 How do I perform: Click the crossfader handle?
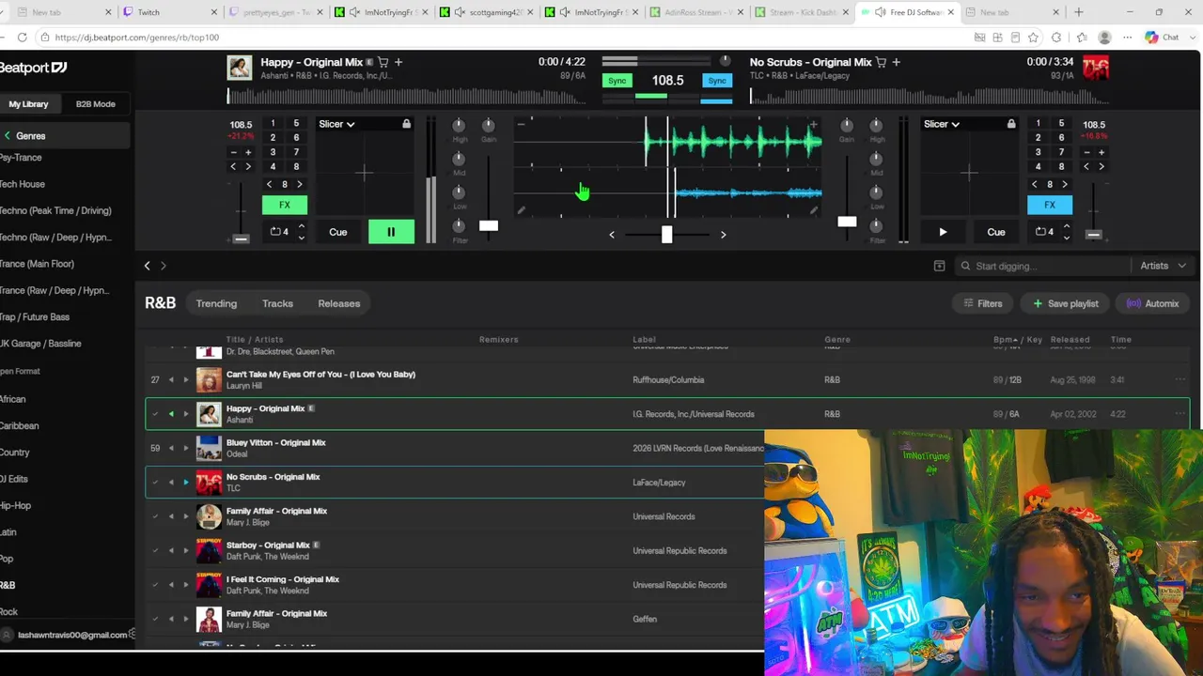pos(666,234)
